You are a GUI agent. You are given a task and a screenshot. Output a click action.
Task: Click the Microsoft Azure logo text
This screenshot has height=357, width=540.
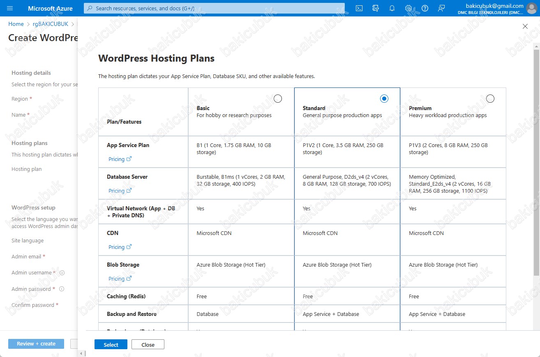point(50,8)
